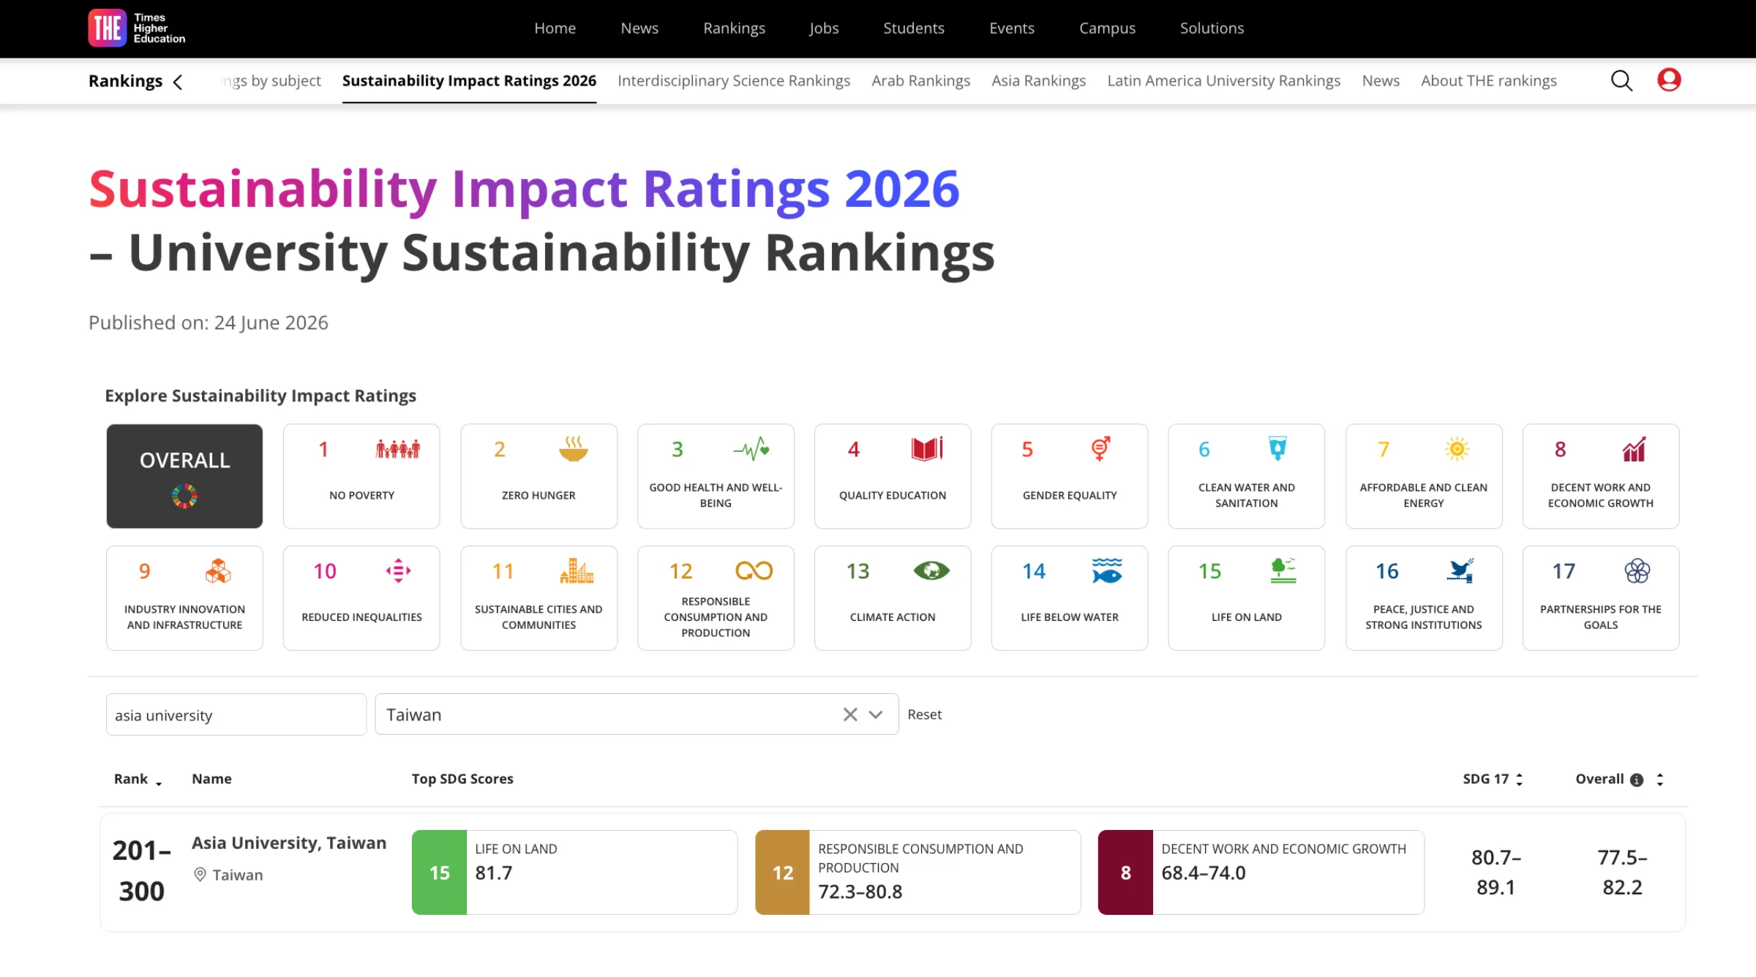The width and height of the screenshot is (1756, 977).
Task: Choose SDG 13 Climate Action tile
Action: click(893, 598)
